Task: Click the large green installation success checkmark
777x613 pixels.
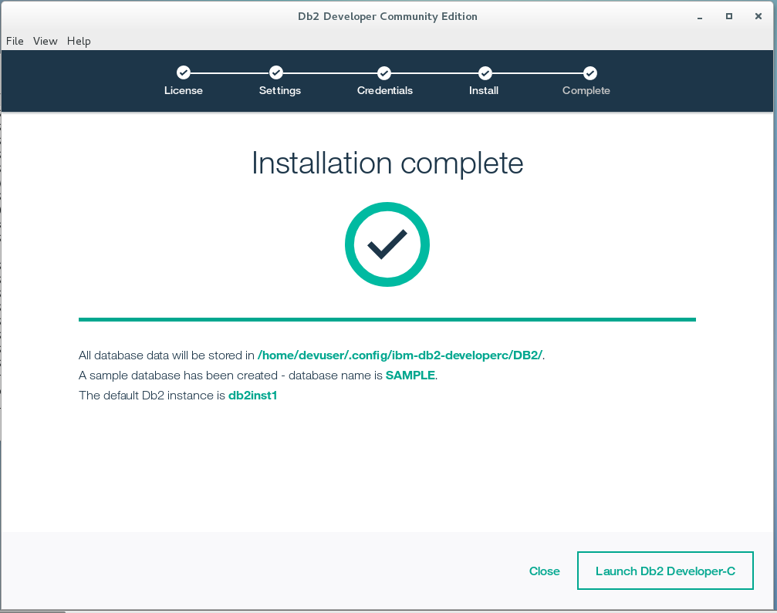Action: [x=387, y=244]
